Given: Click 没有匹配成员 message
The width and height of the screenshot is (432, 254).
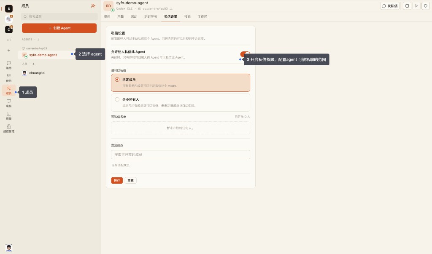Looking at the screenshot, I should (x=120, y=165).
